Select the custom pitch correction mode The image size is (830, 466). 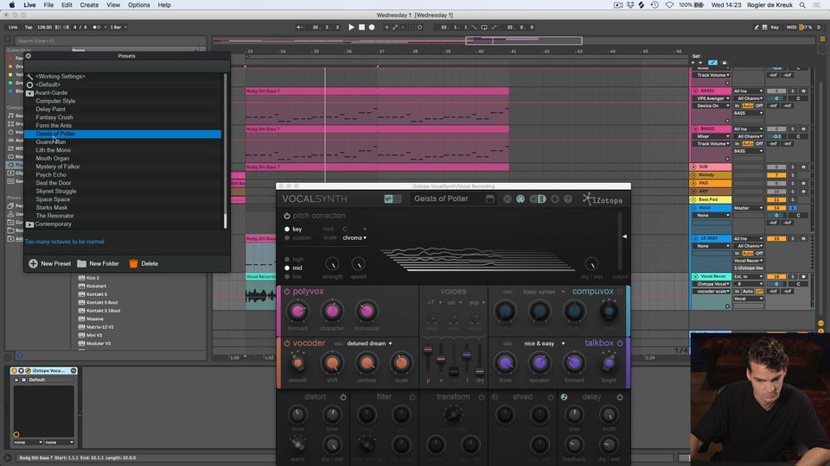pos(298,238)
